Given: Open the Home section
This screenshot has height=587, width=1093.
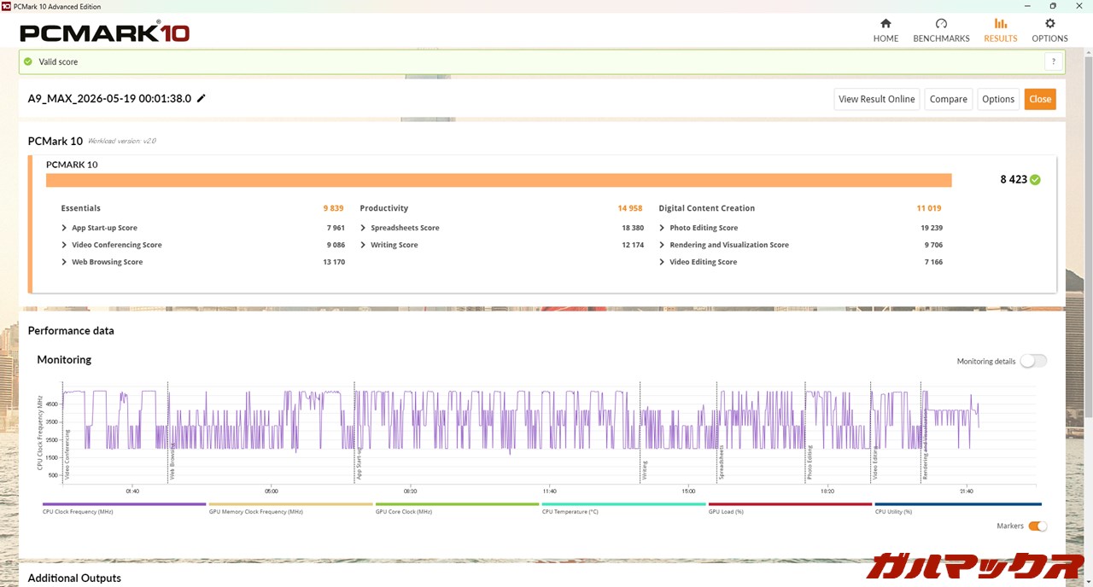Looking at the screenshot, I should [886, 31].
